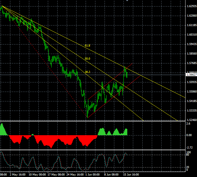Click the 1.60310 price scale label

(192, 35)
